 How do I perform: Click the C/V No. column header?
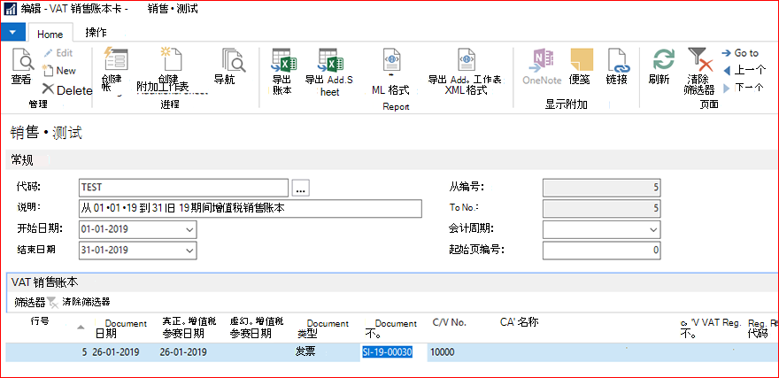(450, 322)
